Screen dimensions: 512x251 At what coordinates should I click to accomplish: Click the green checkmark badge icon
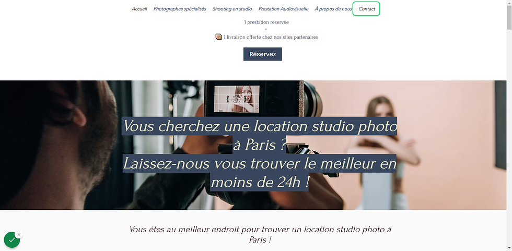(11, 240)
